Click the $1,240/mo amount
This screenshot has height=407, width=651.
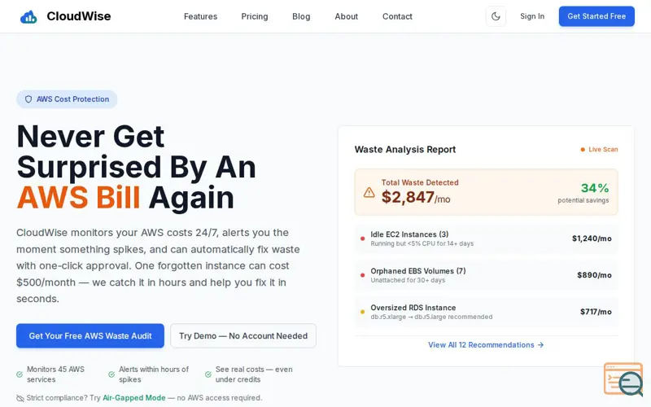click(x=592, y=239)
